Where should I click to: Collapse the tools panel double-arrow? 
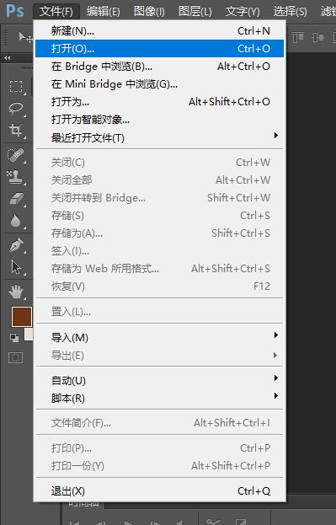(7, 58)
